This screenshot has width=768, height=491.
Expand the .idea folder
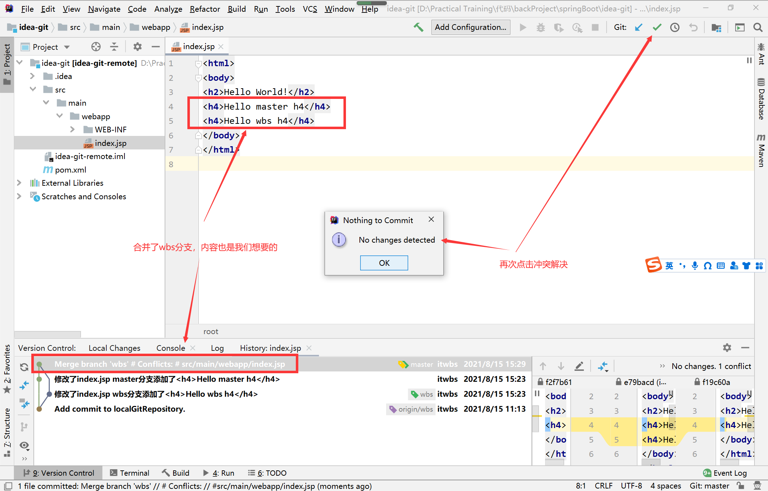[x=32, y=76]
